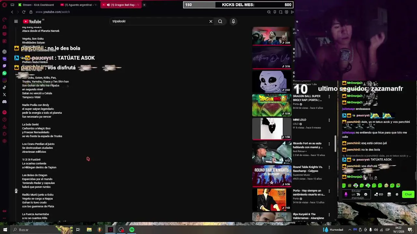Click the purple microphone in chat
The width and height of the screenshot is (417, 234).
346,194
